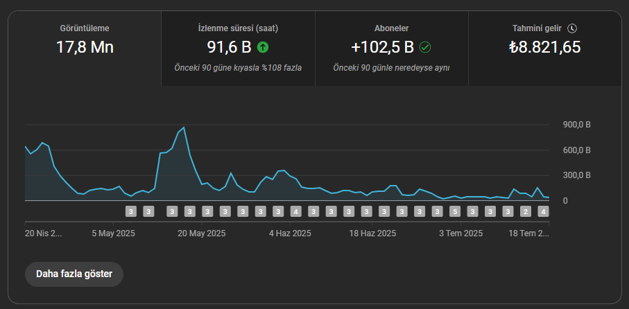Open the video marker labeled 5
Viewport: 629px width, 309px height.
[x=455, y=211]
